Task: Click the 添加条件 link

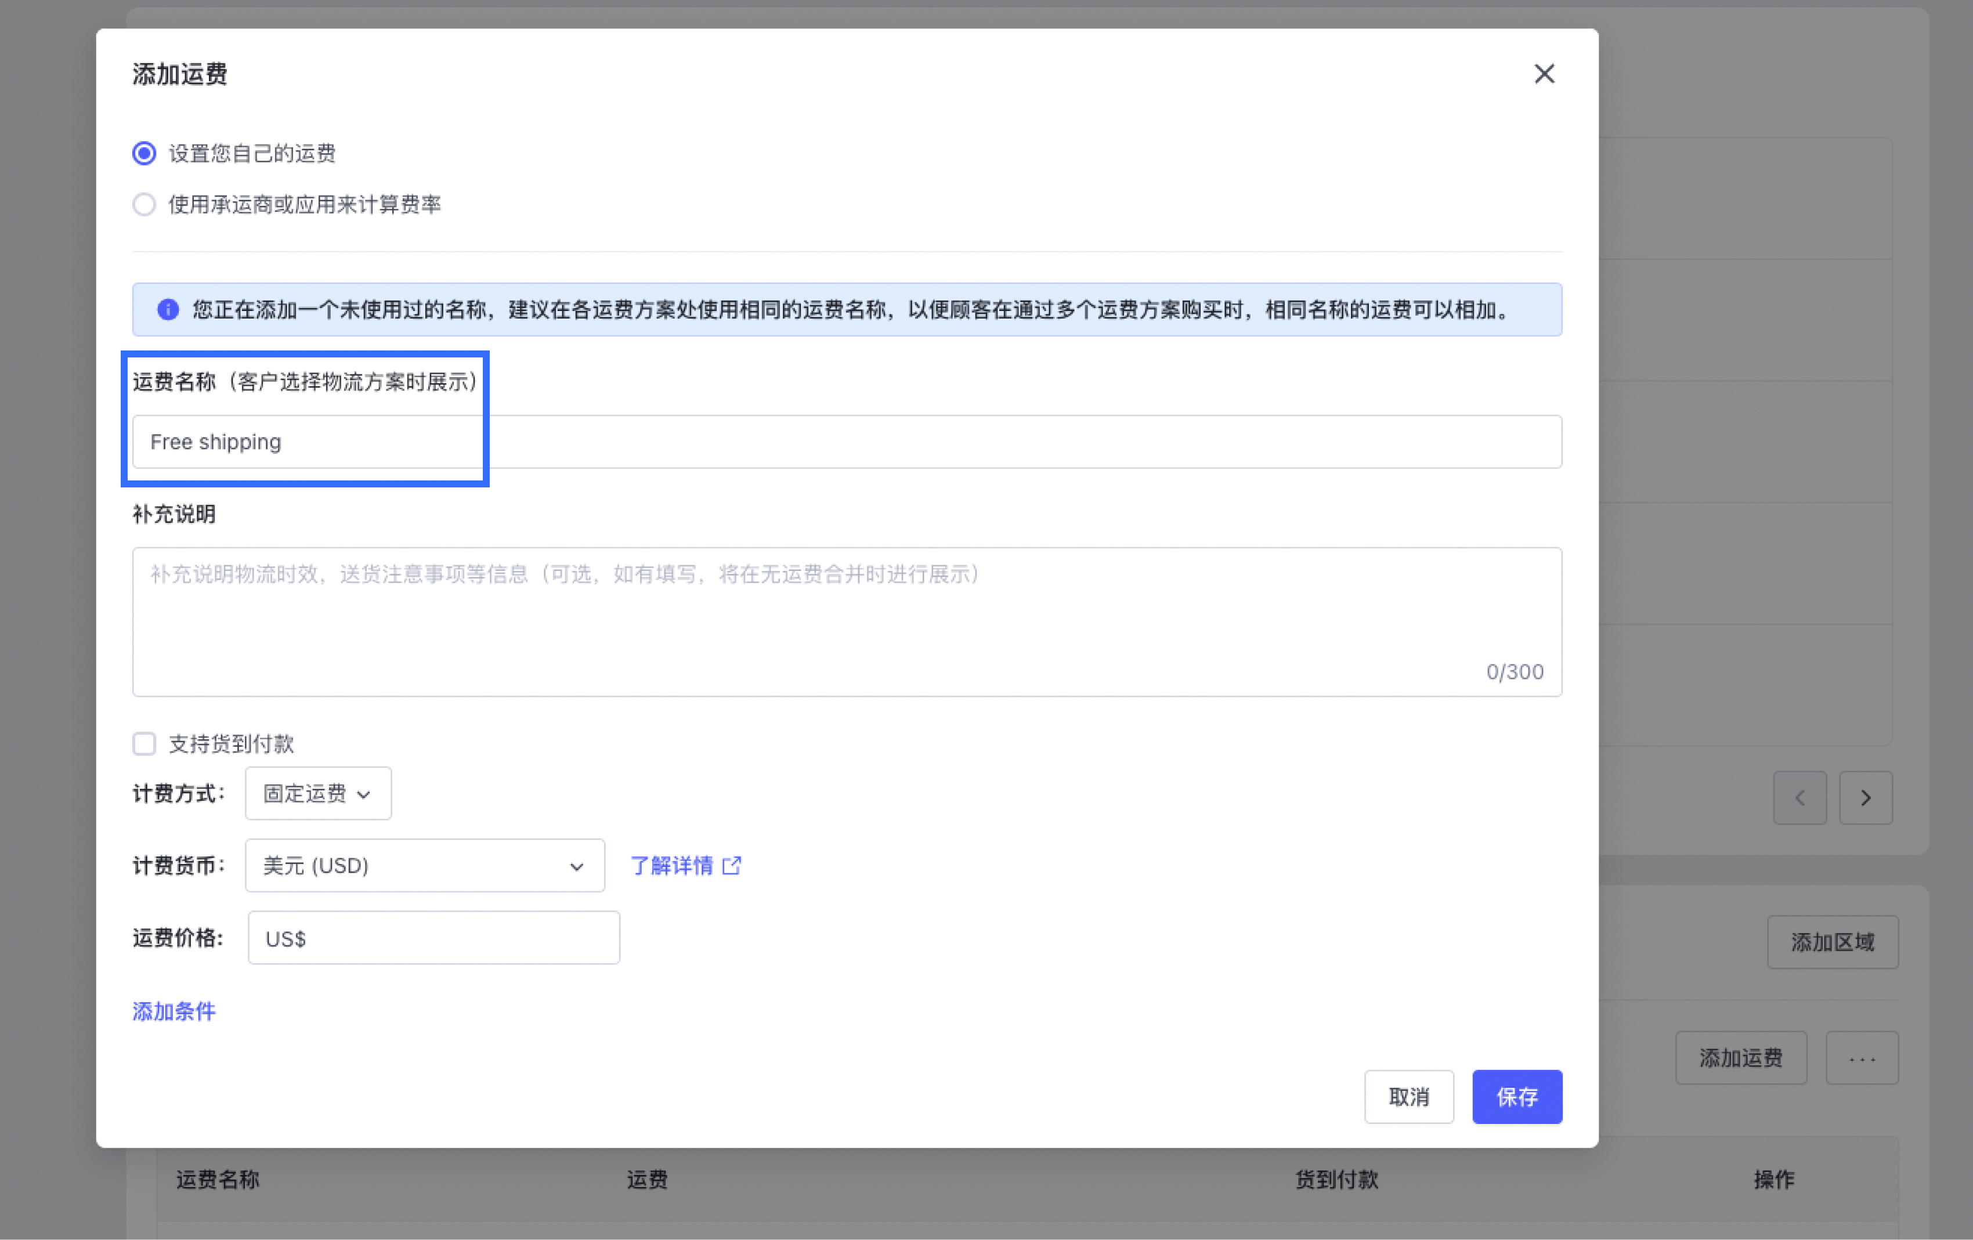Action: pyautogui.click(x=174, y=1011)
